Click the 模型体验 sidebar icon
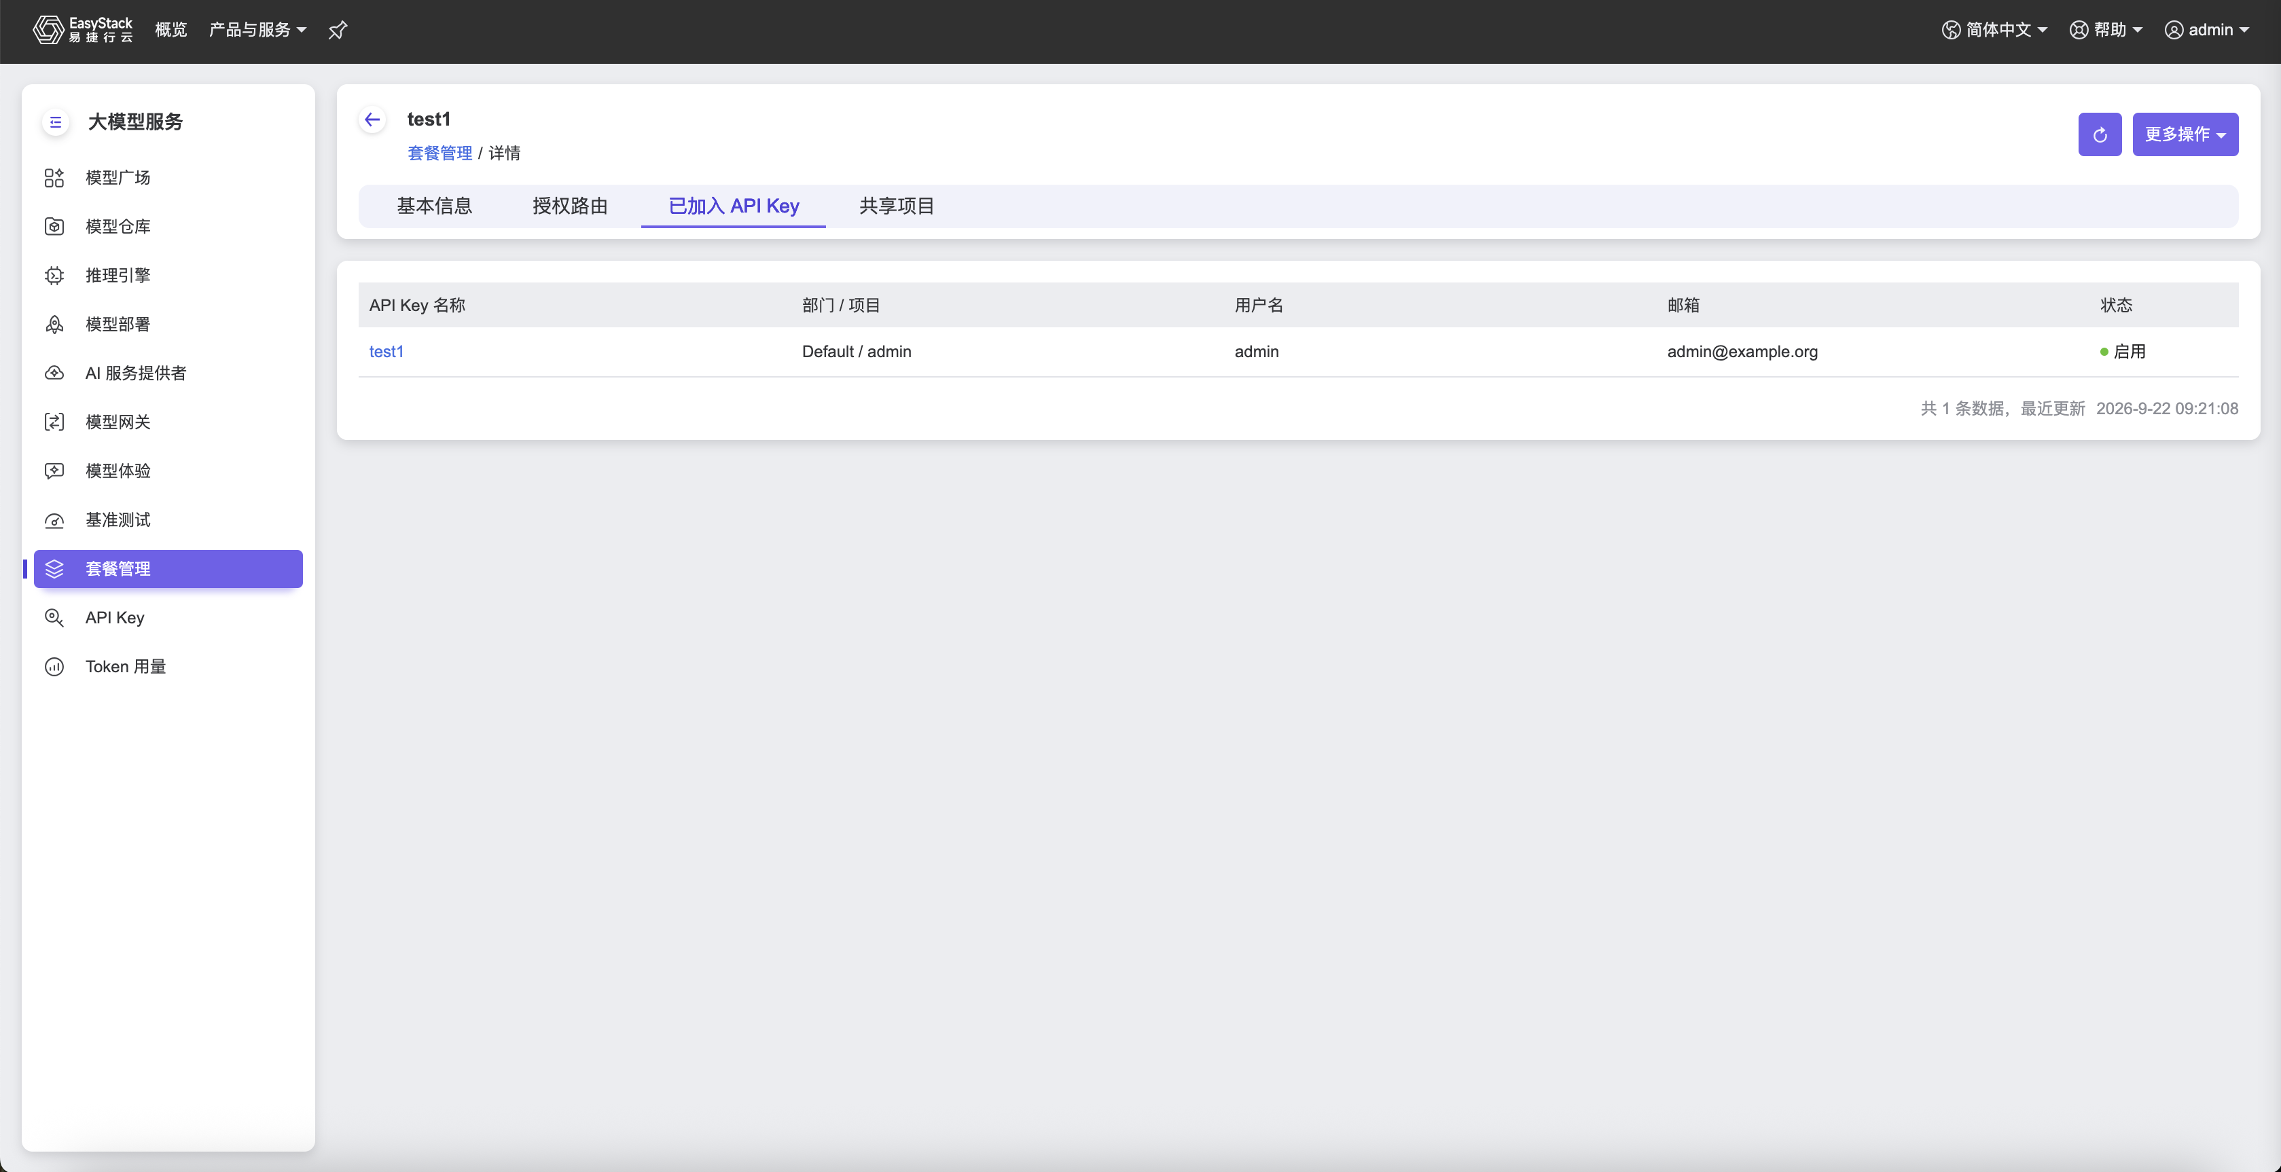This screenshot has width=2281, height=1172. click(54, 471)
